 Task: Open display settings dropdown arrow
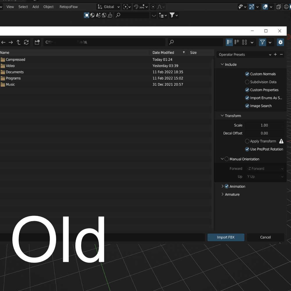(x=252, y=42)
